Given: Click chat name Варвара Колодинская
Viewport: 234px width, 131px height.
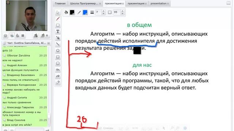Looking at the screenshot, I should [x=22, y=85].
